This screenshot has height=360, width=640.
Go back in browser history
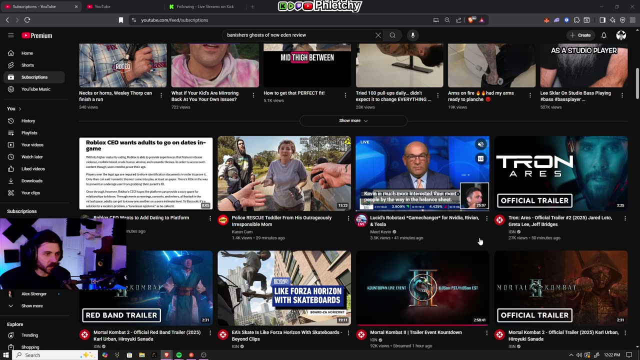[x=7, y=20]
